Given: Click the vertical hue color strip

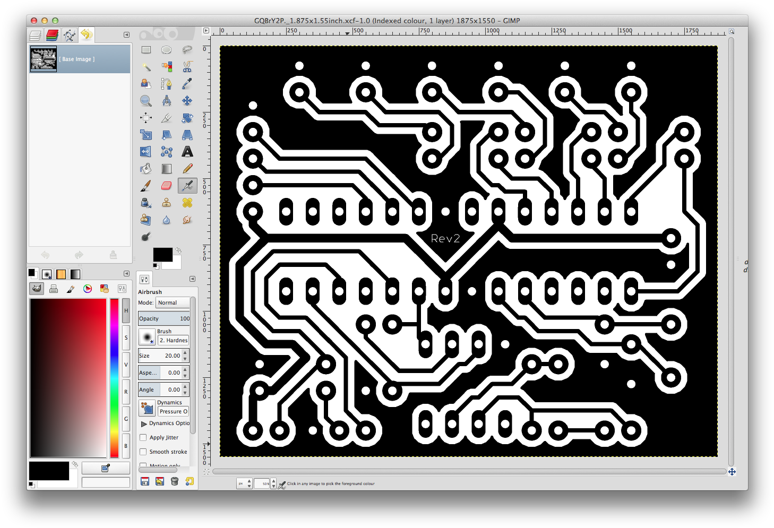Looking at the screenshot, I should pos(114,378).
